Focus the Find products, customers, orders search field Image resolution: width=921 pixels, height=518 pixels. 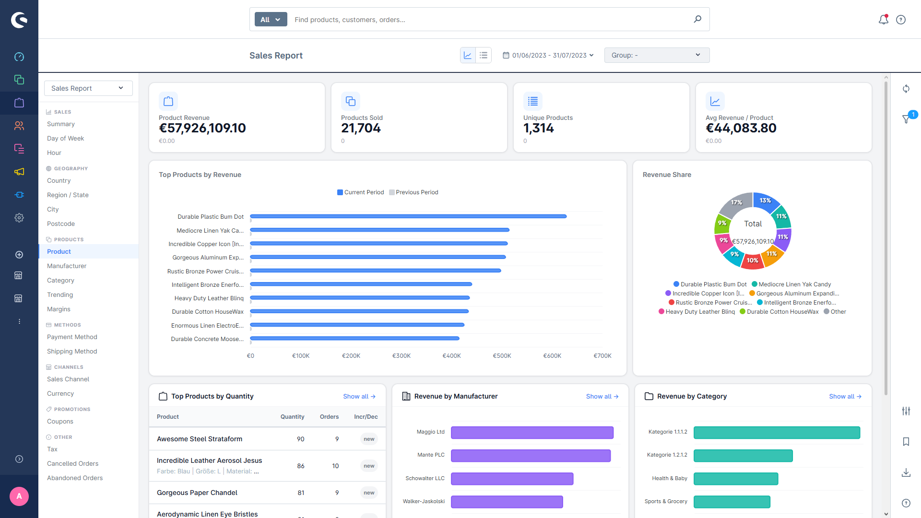coord(489,20)
